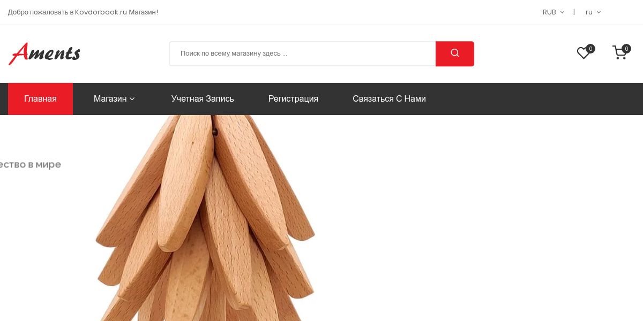Open the Связаться С Нами page
The height and width of the screenshot is (321, 643).
(389, 99)
